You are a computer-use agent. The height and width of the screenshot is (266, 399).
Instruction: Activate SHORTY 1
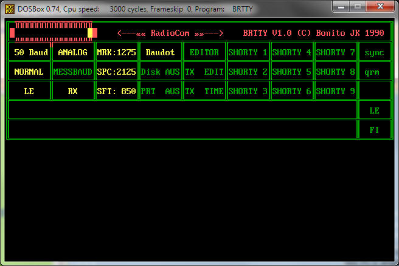pyautogui.click(x=248, y=52)
